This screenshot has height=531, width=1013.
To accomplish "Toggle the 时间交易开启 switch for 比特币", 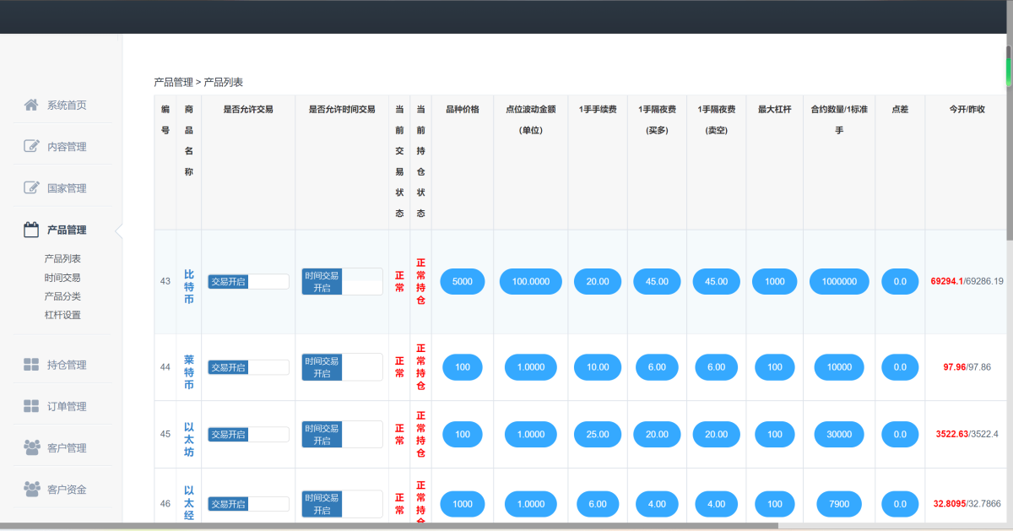I will pos(342,281).
